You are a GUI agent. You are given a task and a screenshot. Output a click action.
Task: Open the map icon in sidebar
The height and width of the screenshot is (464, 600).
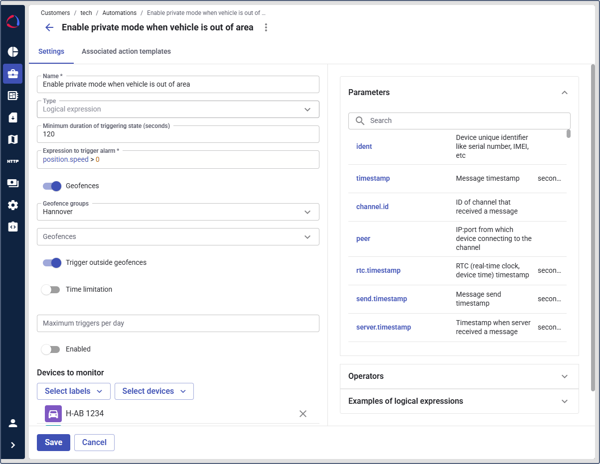(x=13, y=139)
